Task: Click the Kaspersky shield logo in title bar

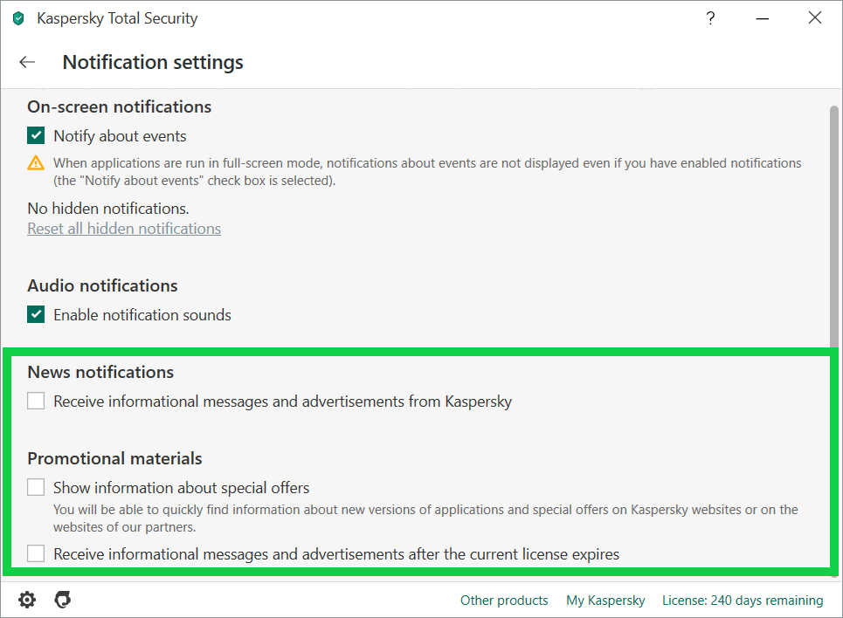Action: pyautogui.click(x=18, y=18)
